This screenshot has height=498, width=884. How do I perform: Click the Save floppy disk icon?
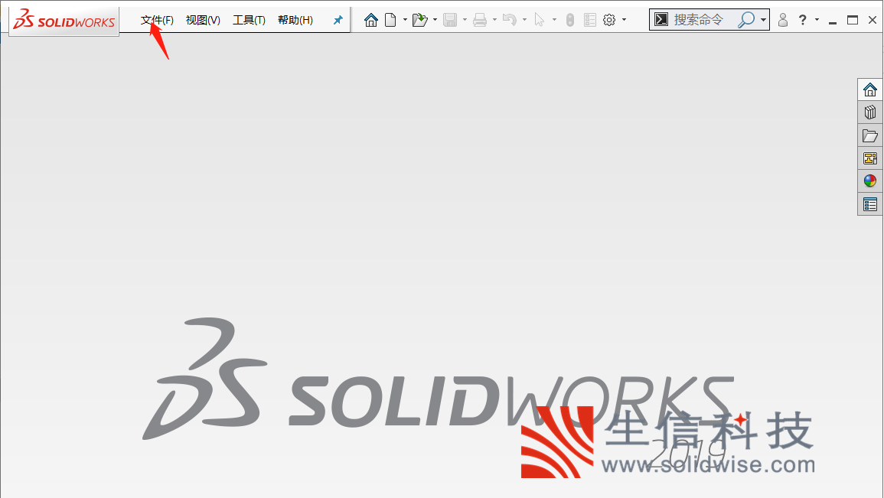tap(450, 21)
